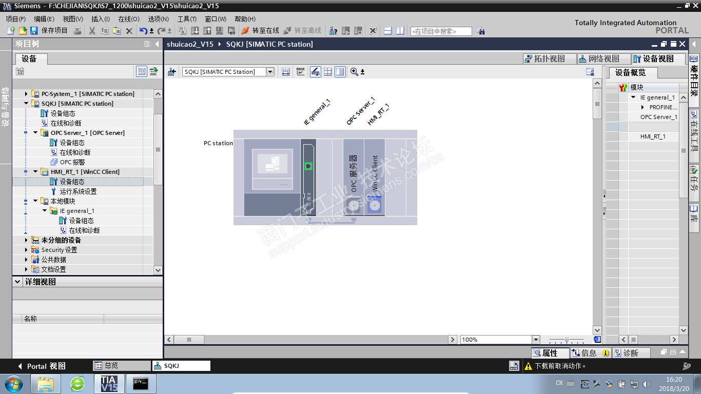Image resolution: width=701 pixels, height=394 pixels.
Task: Open the 项目(P) menu
Action: pyautogui.click(x=15, y=19)
